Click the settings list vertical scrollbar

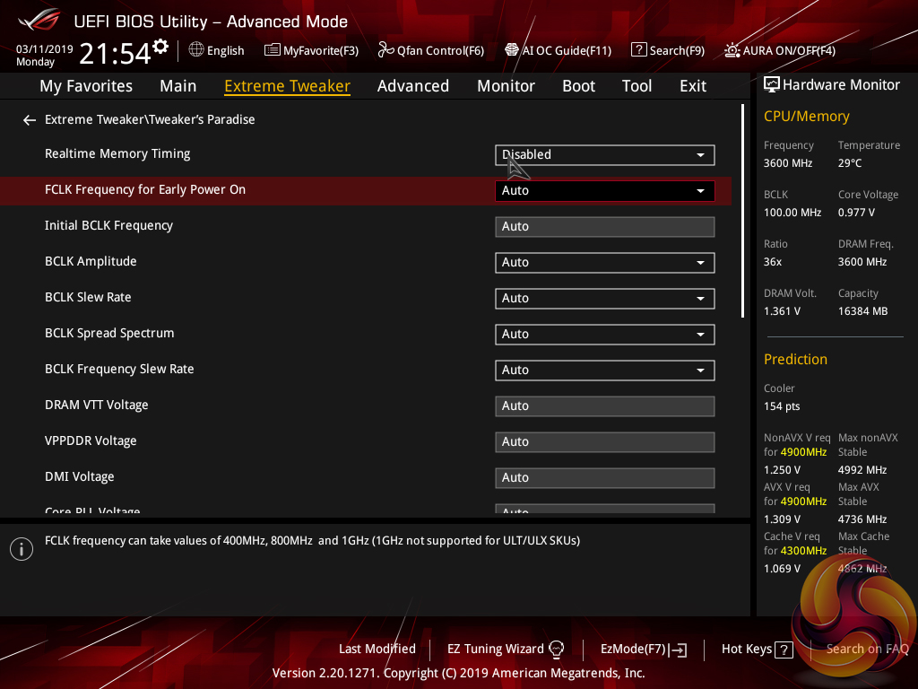point(742,211)
